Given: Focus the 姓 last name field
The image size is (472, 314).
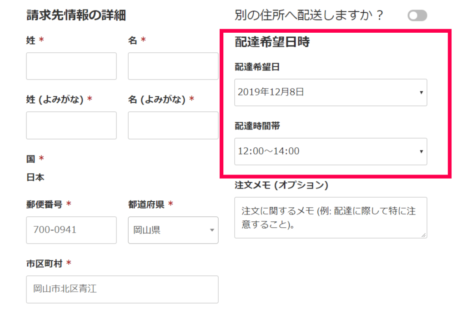Looking at the screenshot, I should [71, 66].
